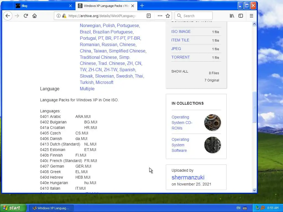Open the ITEM TILE download option
283x212 pixels.
(x=180, y=40)
